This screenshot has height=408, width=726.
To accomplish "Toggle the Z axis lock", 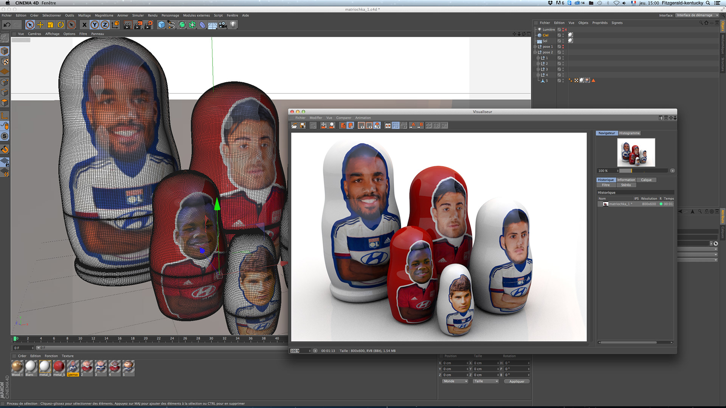I will (105, 25).
